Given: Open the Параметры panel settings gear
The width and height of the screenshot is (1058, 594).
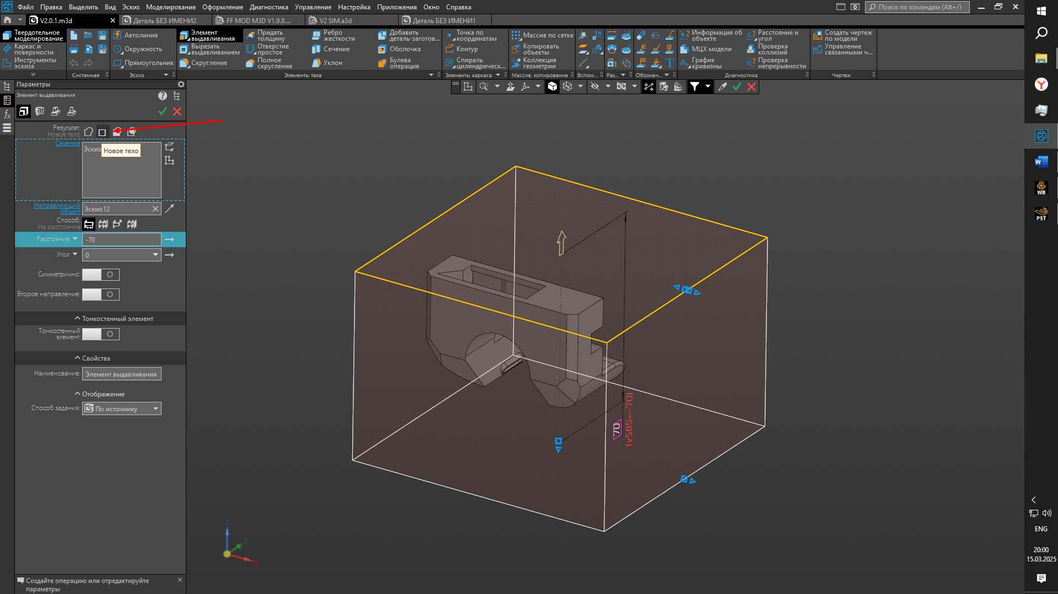Looking at the screenshot, I should click(181, 84).
